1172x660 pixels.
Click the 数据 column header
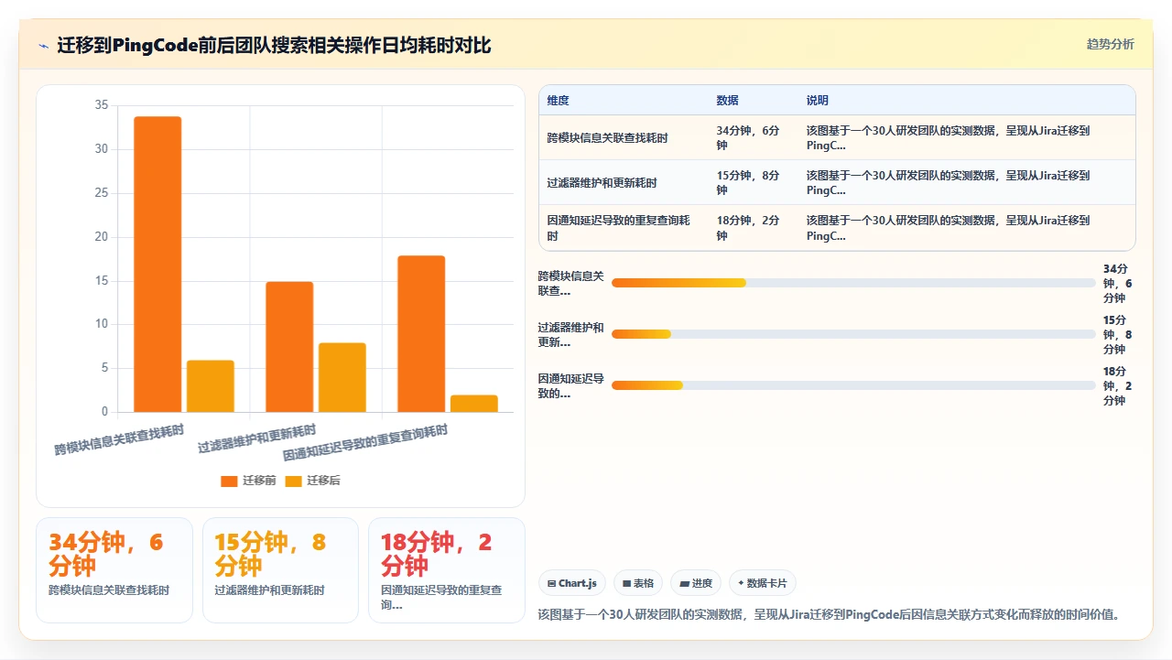[727, 101]
